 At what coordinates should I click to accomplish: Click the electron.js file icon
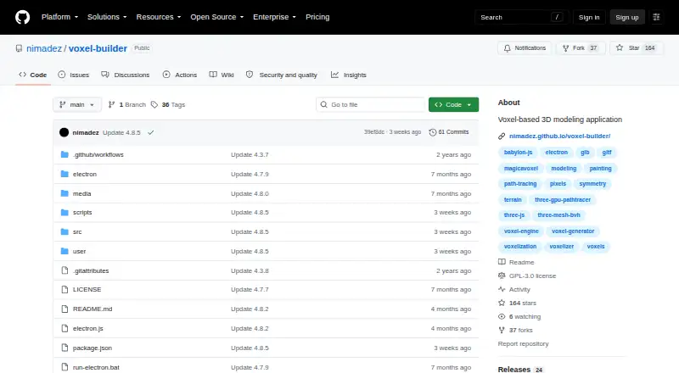click(65, 328)
